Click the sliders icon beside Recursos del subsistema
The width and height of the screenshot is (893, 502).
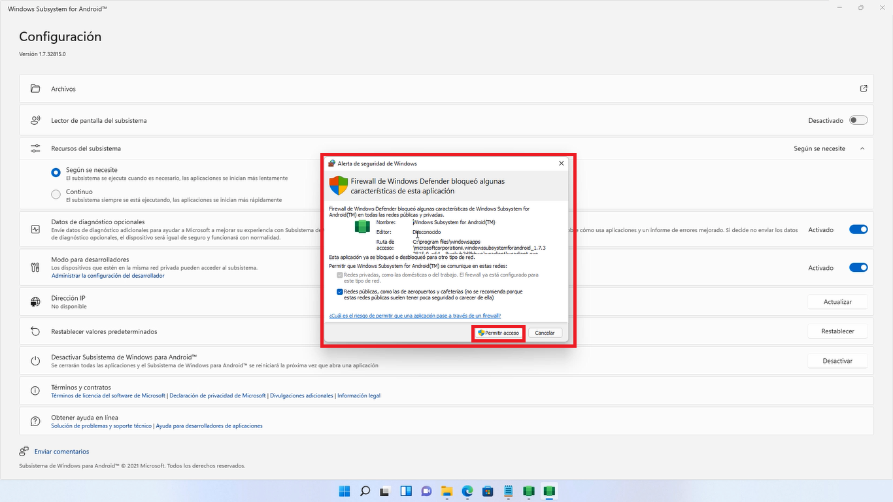tap(35, 148)
